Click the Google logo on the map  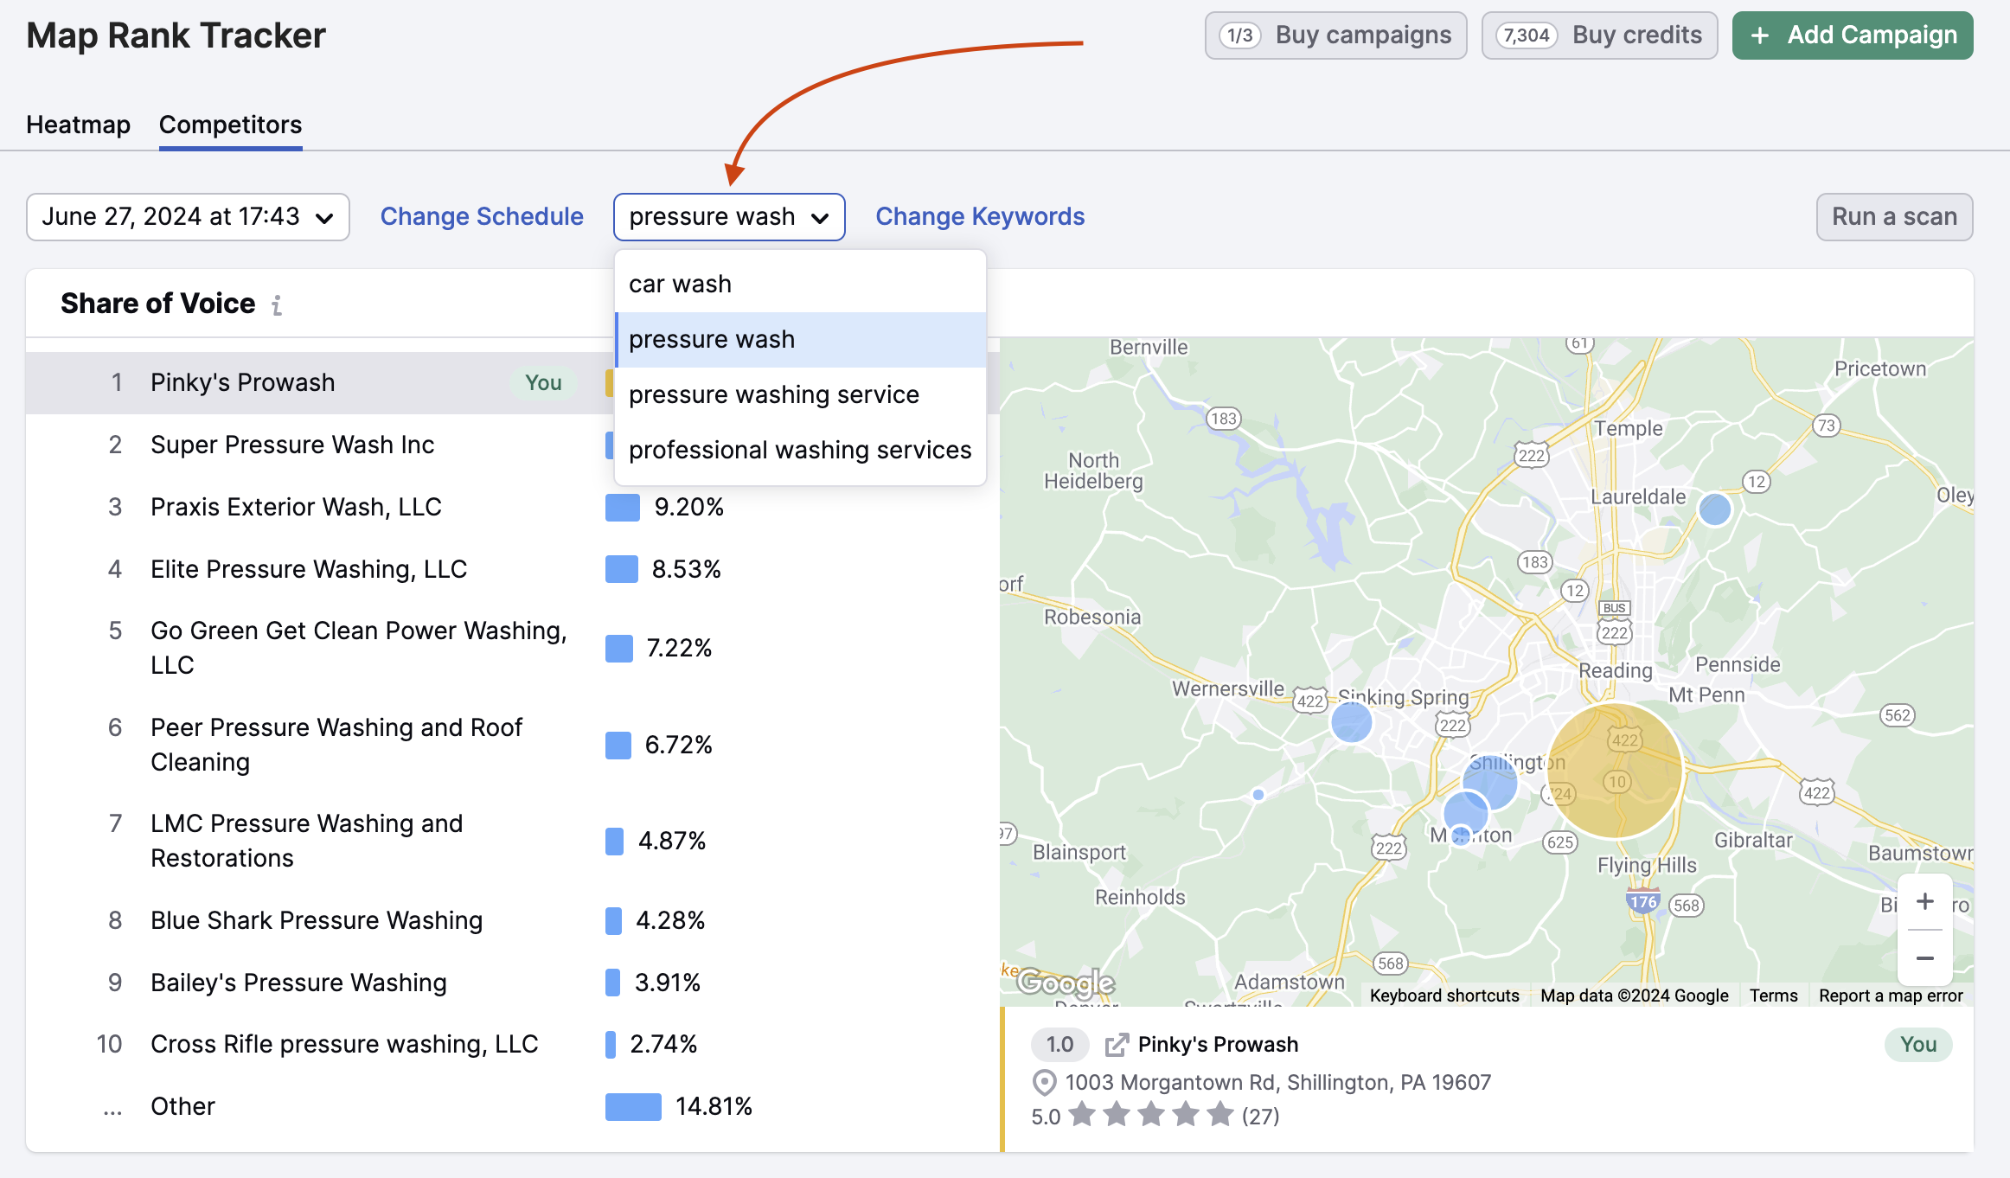point(1066,983)
